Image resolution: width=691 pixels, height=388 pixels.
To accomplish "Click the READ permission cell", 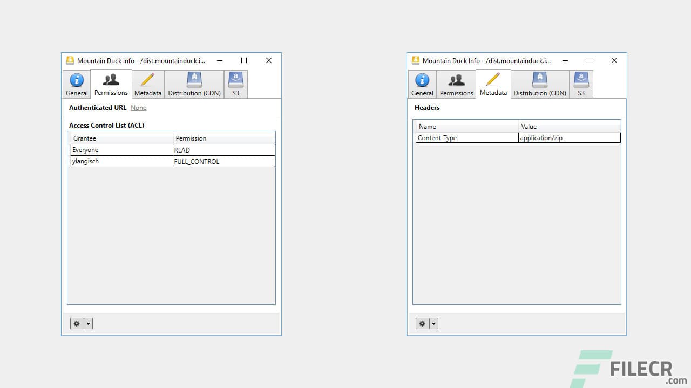I will 224,150.
